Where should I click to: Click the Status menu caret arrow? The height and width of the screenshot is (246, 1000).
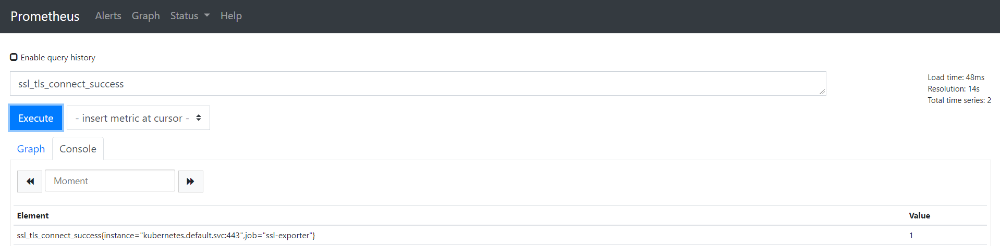coord(207,16)
